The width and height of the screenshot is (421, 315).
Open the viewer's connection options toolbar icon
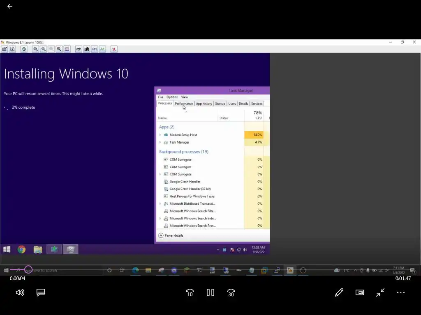[x=5, y=49]
